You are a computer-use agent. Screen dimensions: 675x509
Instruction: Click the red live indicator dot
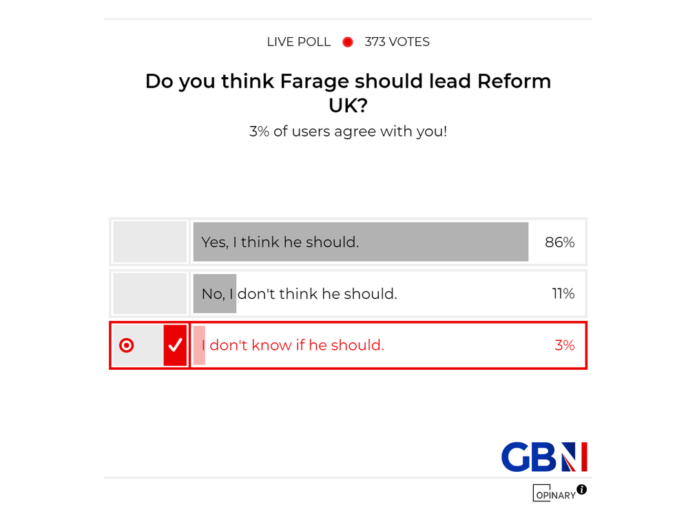pyautogui.click(x=348, y=42)
